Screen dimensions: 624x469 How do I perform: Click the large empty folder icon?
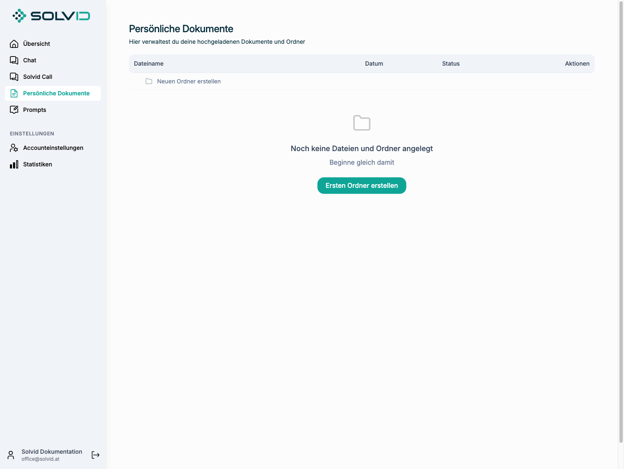click(x=362, y=123)
